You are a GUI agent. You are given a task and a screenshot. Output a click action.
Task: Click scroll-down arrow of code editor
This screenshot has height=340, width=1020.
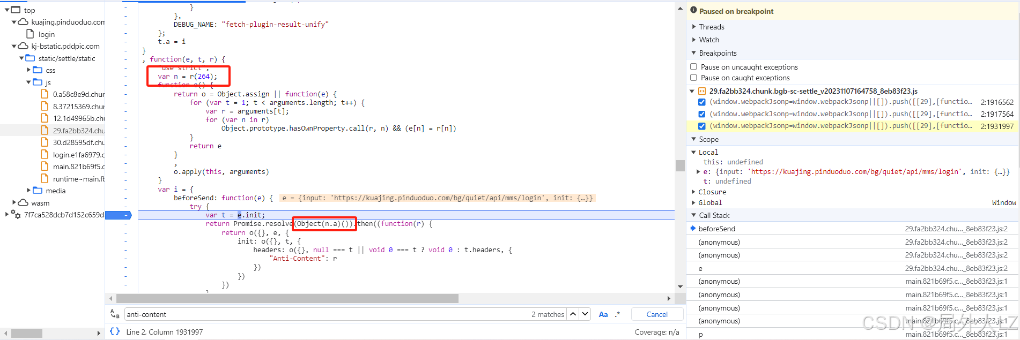point(680,286)
